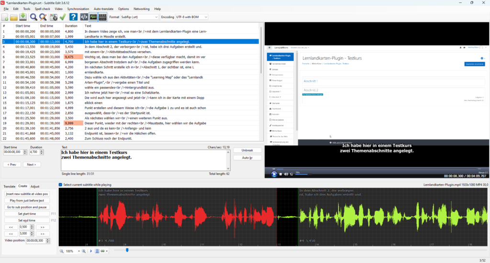
Task: Open the Auto-translate menu
Action: 103,9
